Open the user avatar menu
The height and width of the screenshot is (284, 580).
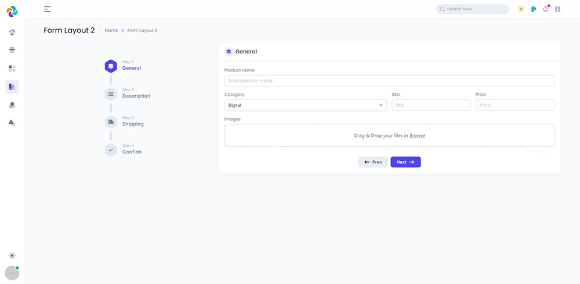point(12,273)
